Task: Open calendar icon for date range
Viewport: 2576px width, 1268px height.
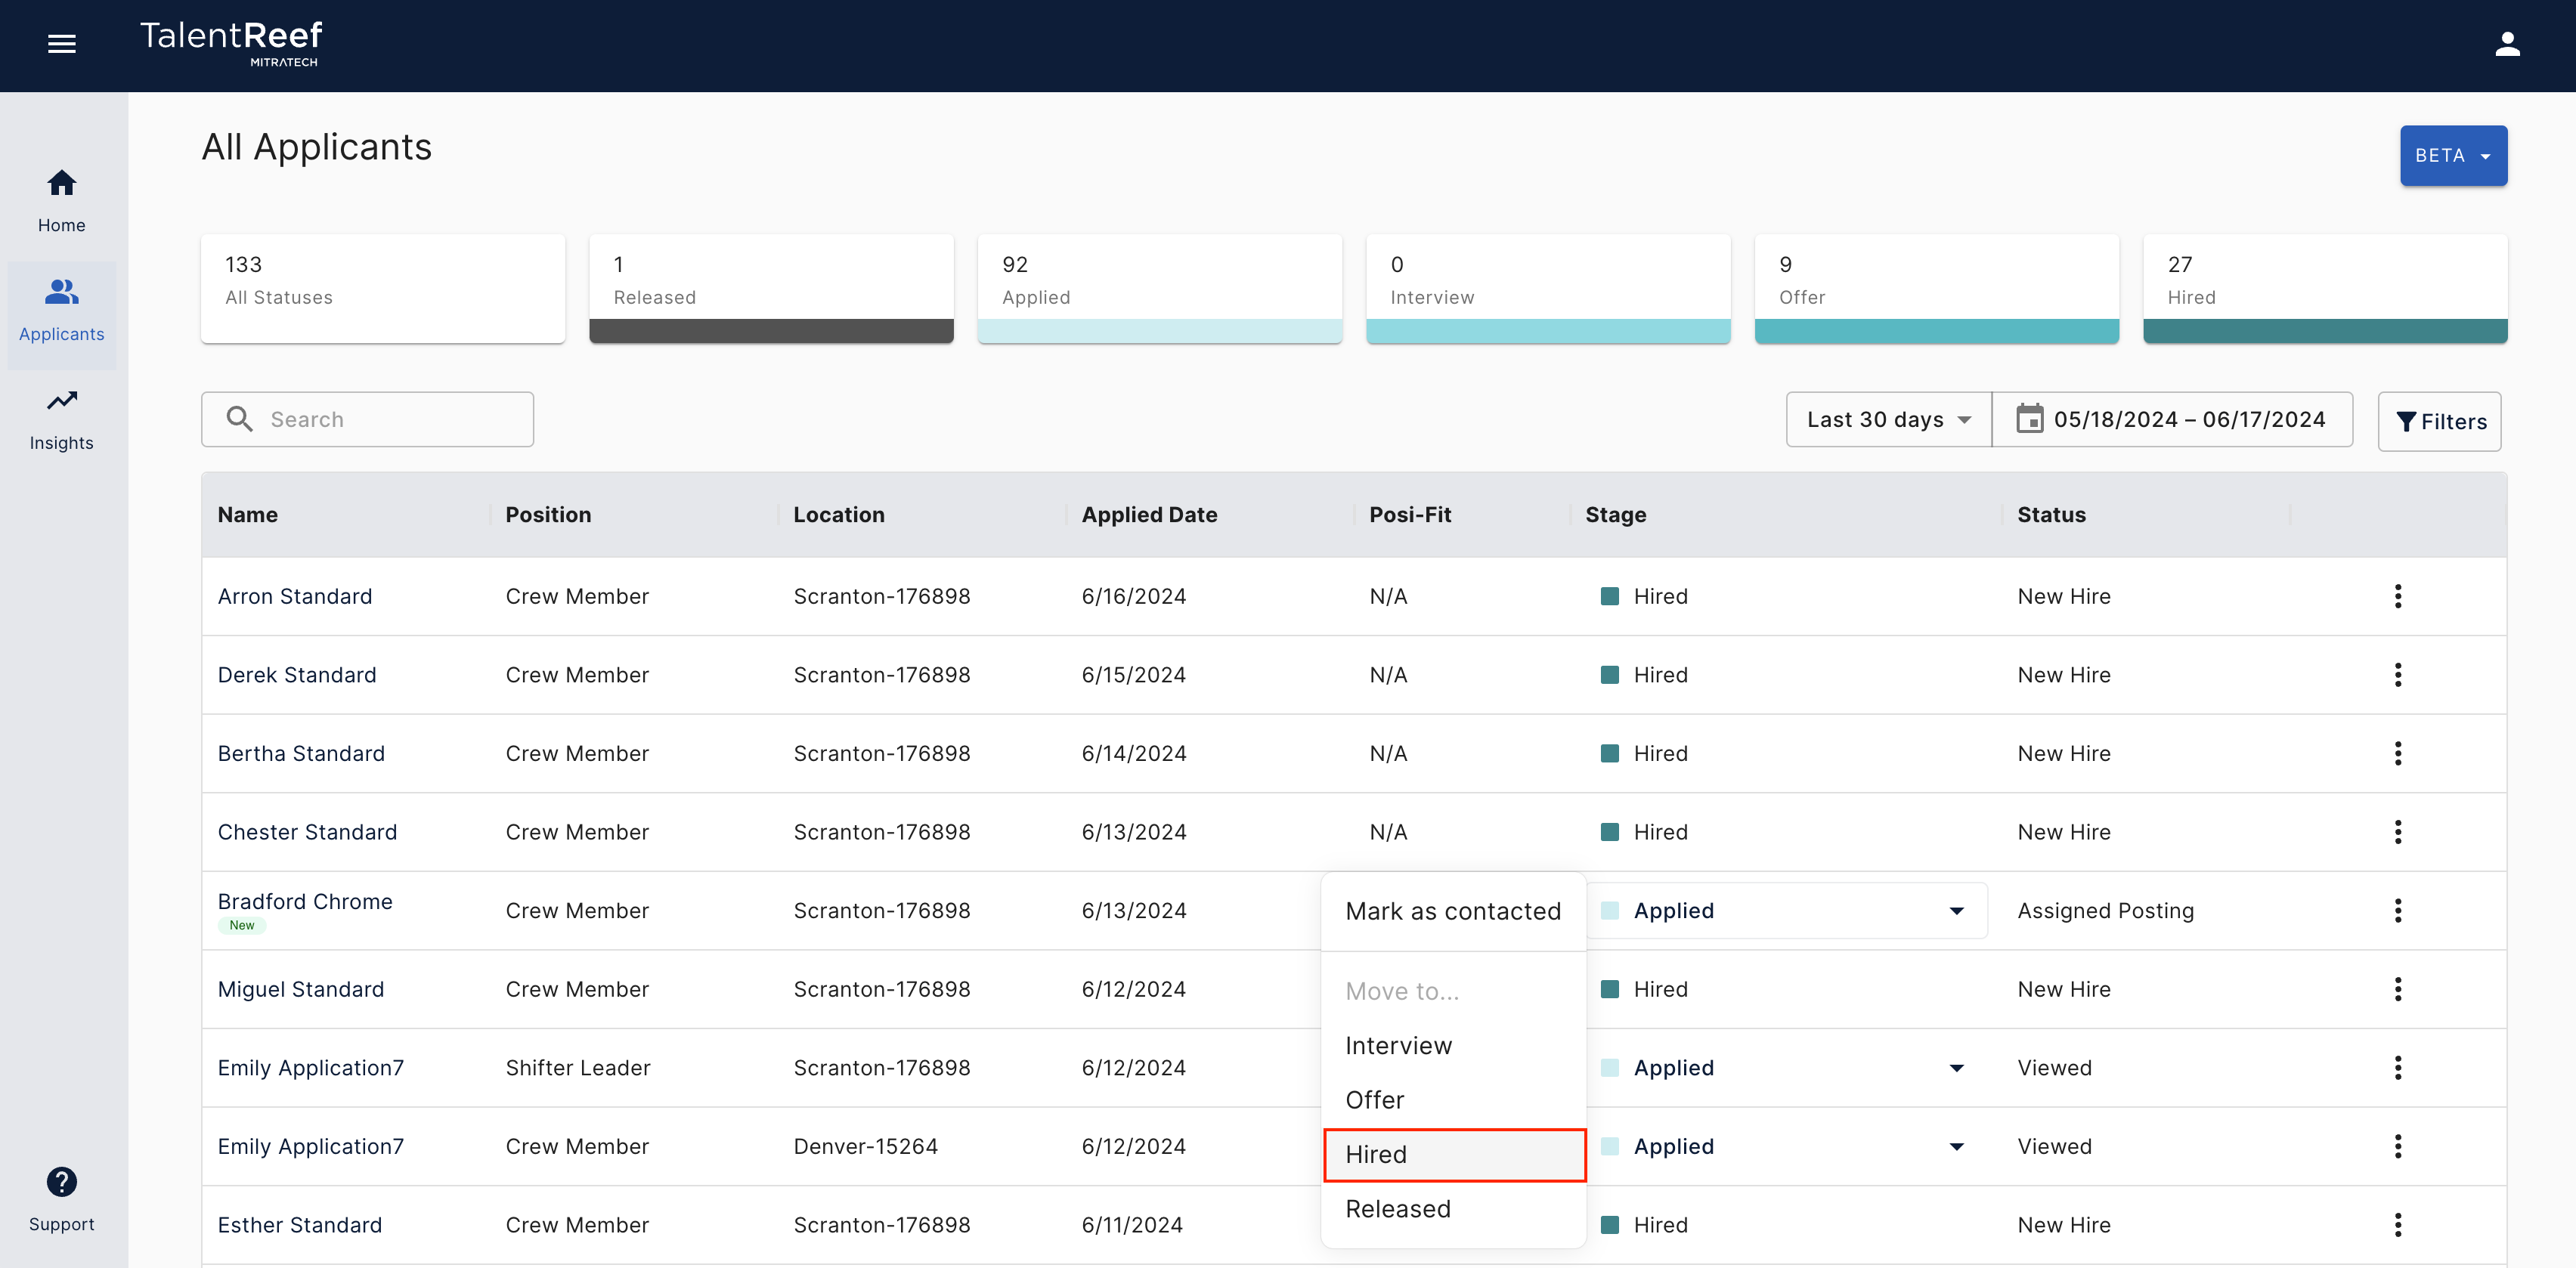Action: [x=2029, y=419]
